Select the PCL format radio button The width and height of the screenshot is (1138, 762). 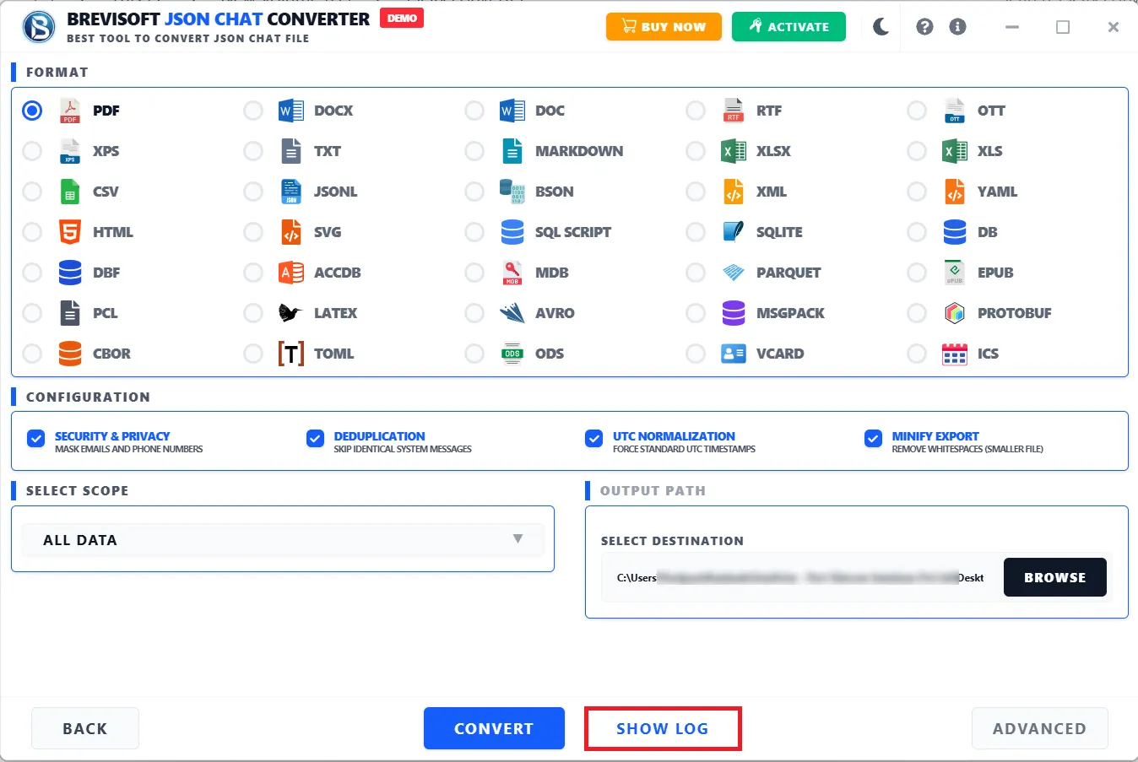[32, 313]
